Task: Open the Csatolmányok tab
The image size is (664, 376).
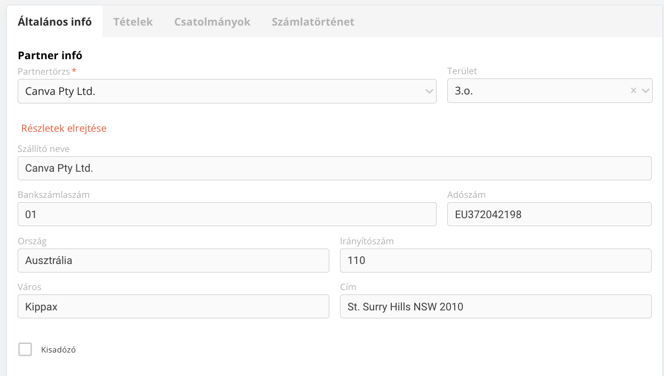Action: [x=212, y=22]
